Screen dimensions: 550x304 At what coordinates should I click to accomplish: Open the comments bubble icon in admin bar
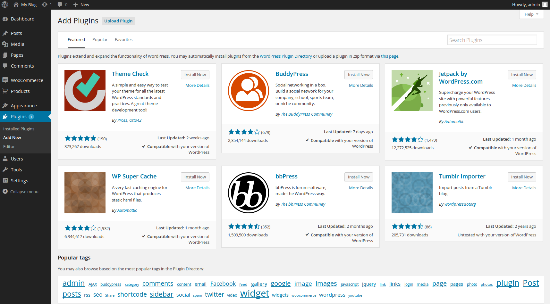tap(60, 4)
